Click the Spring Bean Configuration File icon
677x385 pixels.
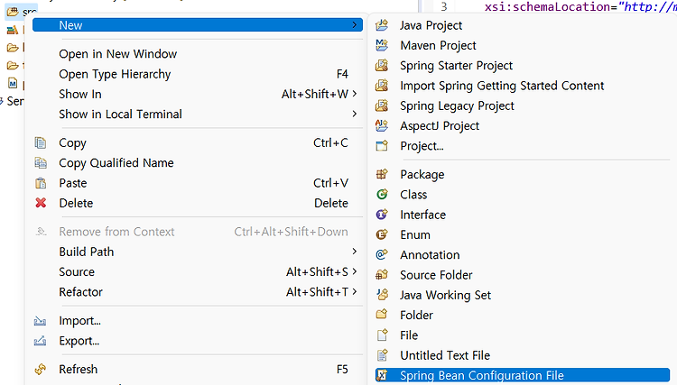[x=382, y=375]
